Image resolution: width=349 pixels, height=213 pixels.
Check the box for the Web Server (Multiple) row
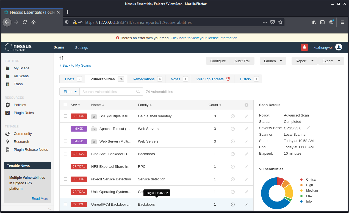pos(65,141)
